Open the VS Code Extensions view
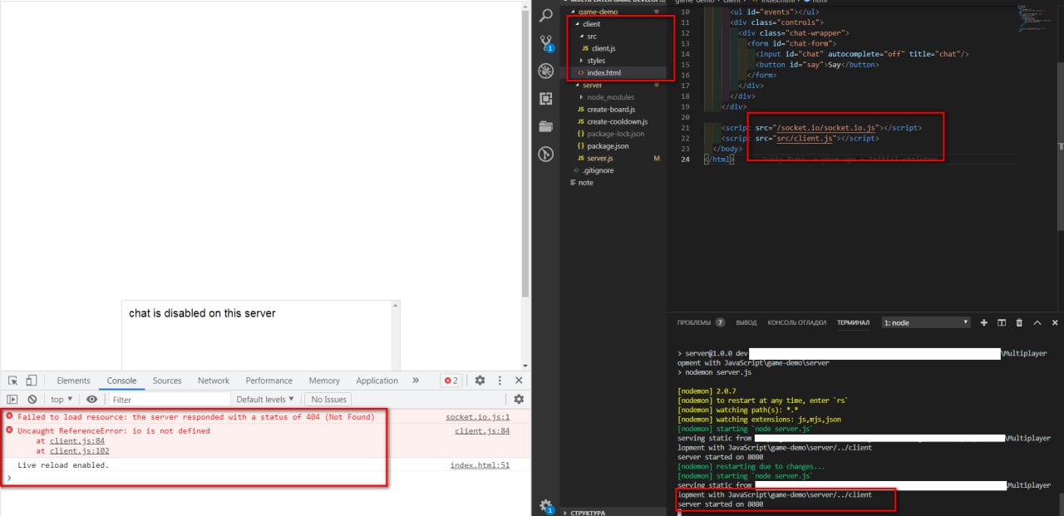Viewport: 1064px width, 516px height. (x=546, y=99)
